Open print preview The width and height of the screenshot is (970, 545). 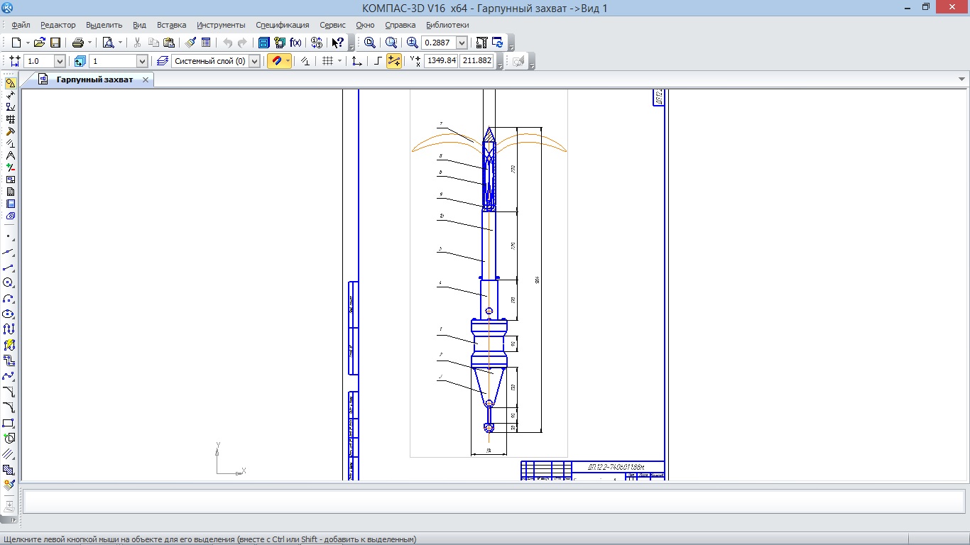108,43
